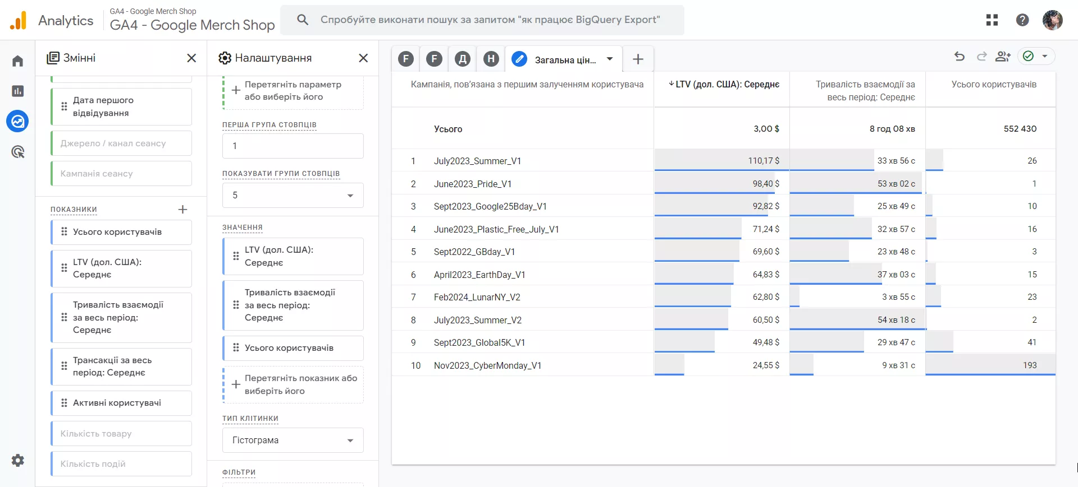Viewport: 1078px width, 487px height.
Task: Grab drag handle of Усього користувачів value in settings
Action: [236, 348]
